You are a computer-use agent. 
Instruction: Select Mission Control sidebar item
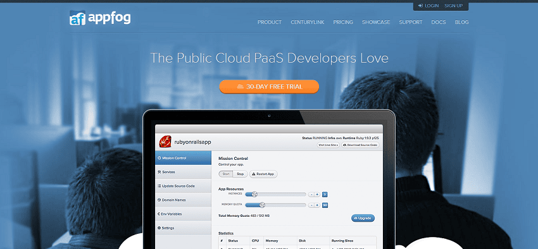pos(183,158)
